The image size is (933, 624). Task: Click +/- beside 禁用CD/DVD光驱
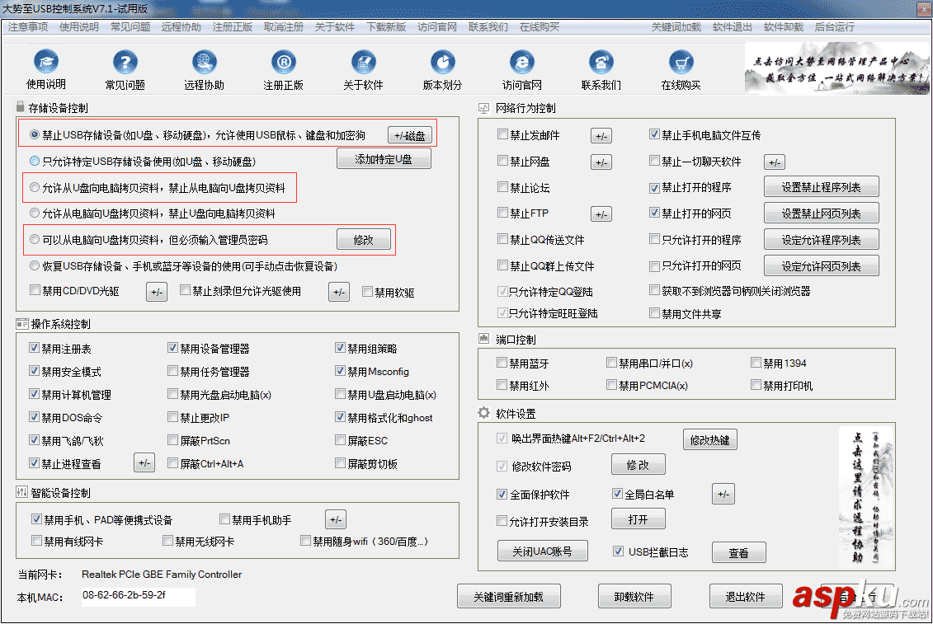coord(157,291)
